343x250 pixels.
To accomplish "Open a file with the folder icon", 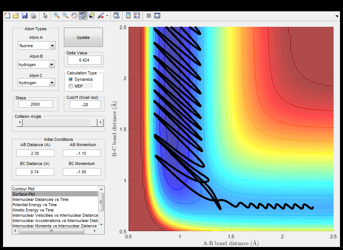I will click(x=16, y=15).
